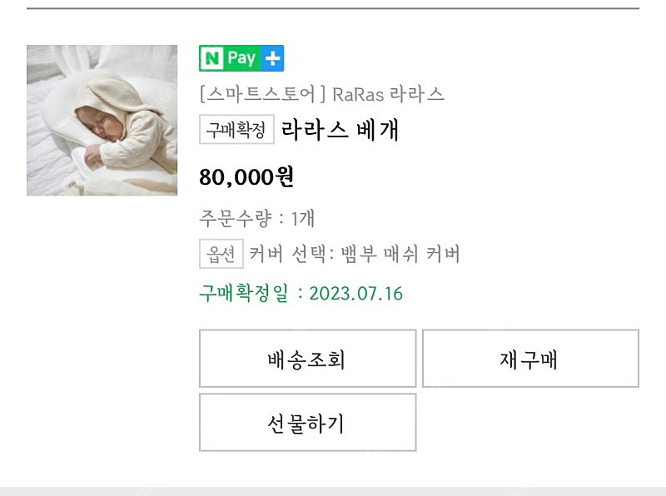Click the 옵션 badge
Screen dimensions: 666x496
(221, 254)
